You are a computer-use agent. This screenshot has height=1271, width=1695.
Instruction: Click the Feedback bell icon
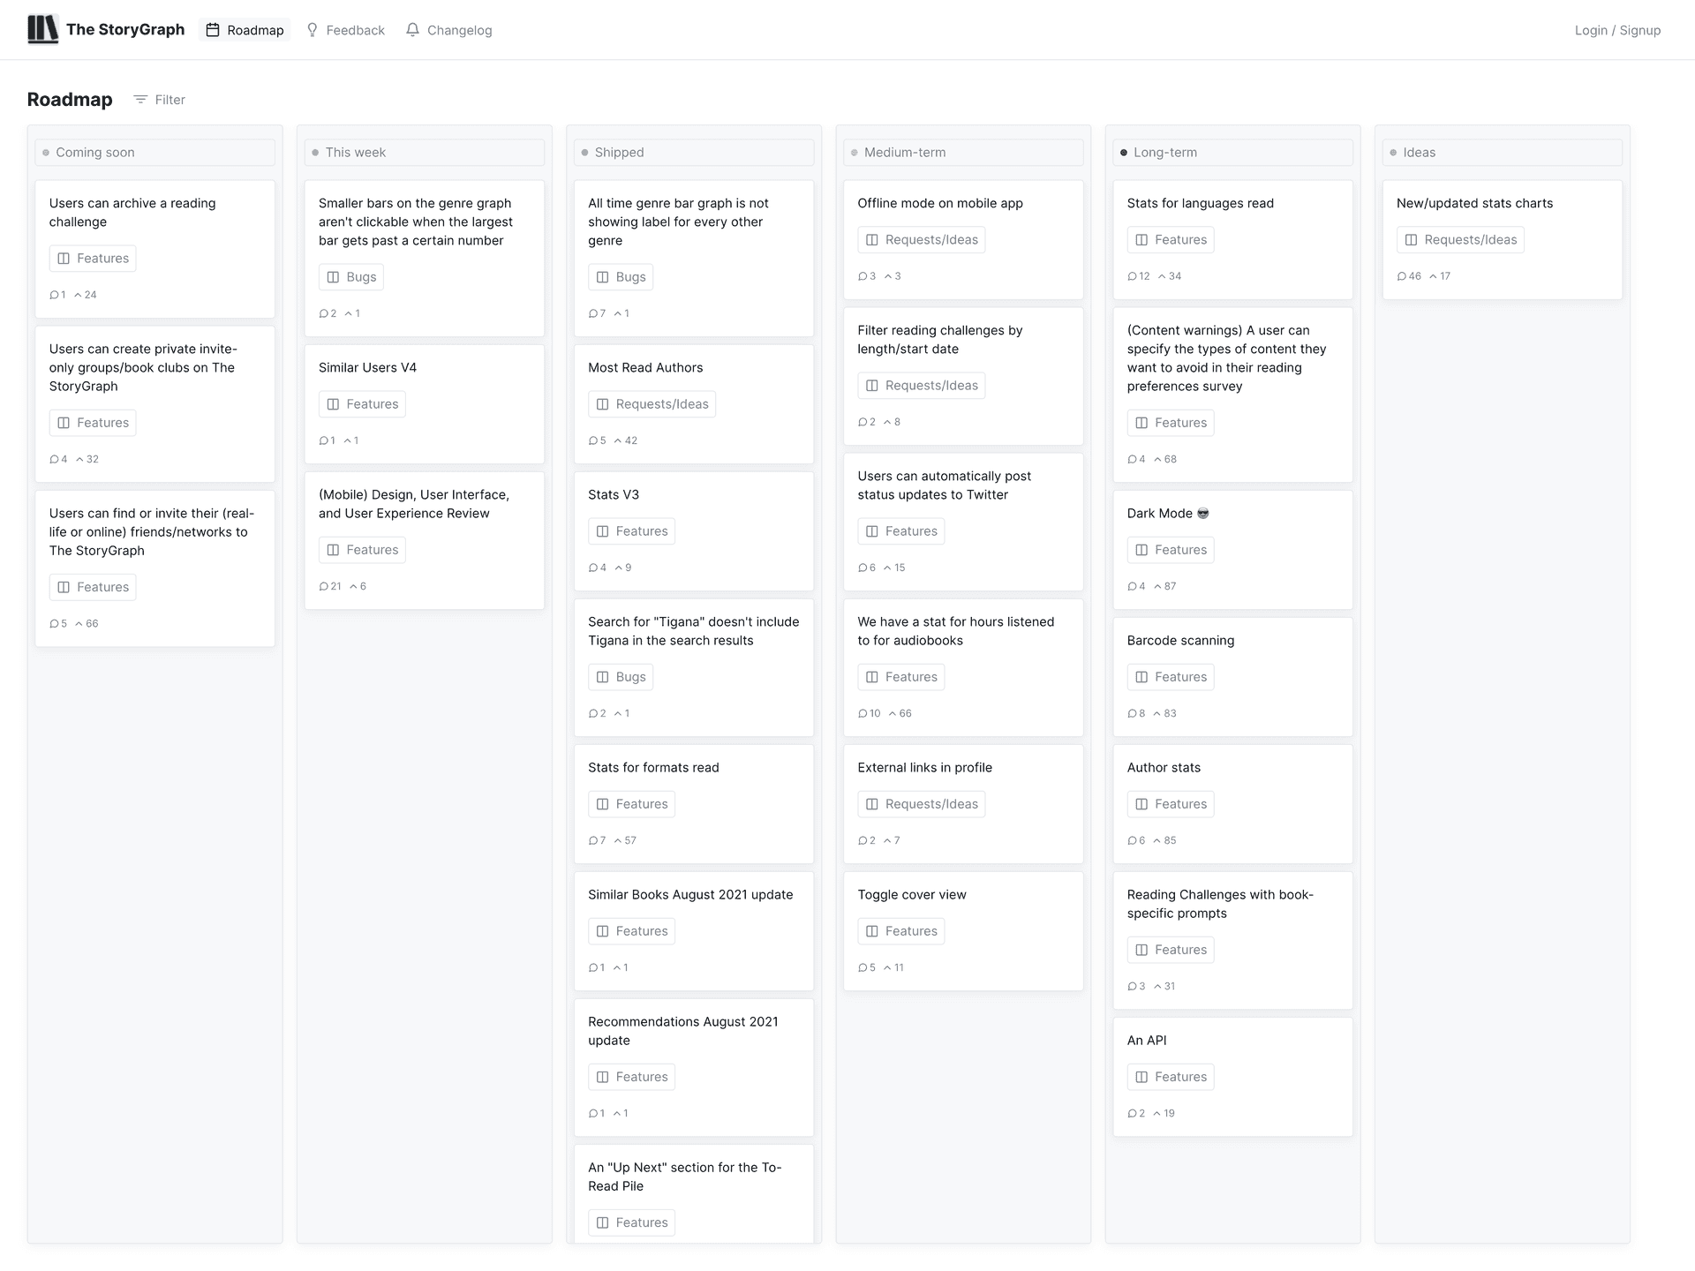[x=313, y=29]
